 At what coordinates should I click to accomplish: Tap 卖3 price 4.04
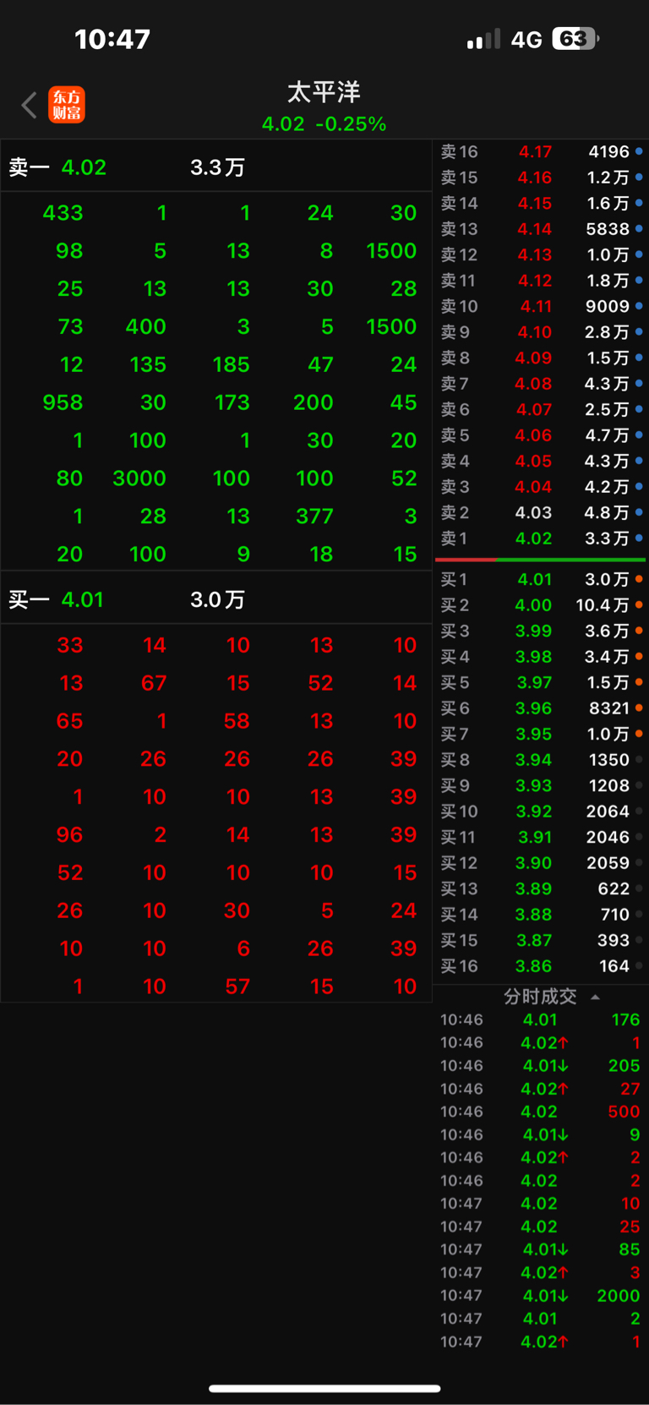coord(533,487)
